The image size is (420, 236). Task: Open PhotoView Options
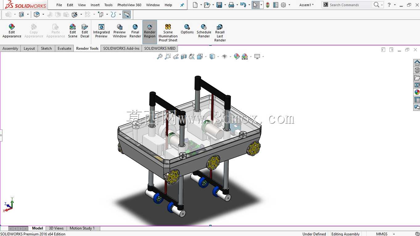click(187, 29)
